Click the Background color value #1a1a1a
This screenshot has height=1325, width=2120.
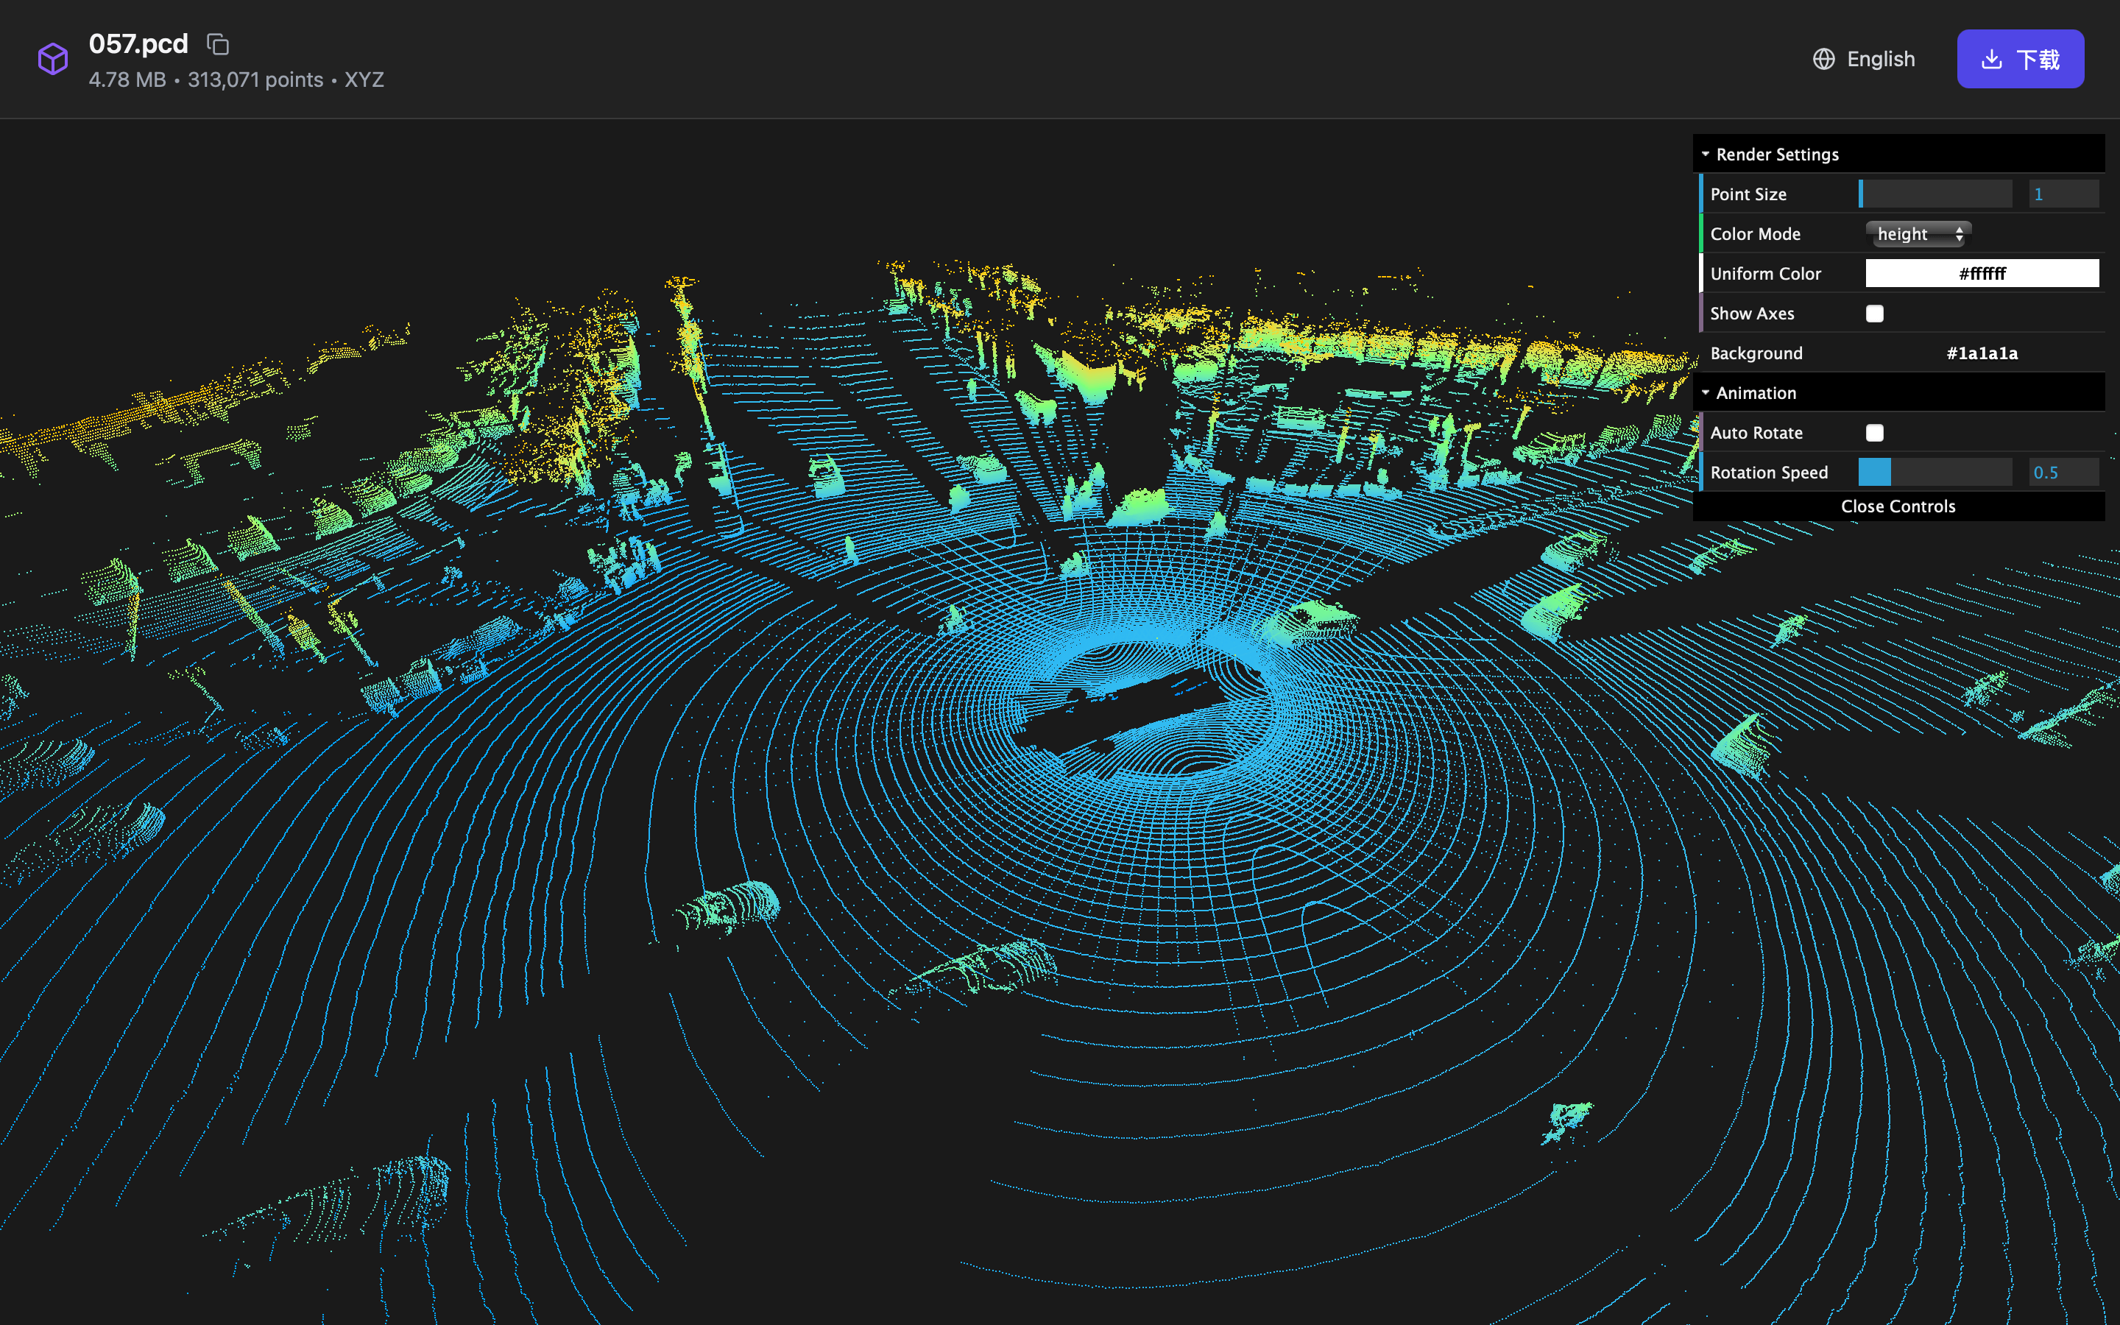(1982, 353)
